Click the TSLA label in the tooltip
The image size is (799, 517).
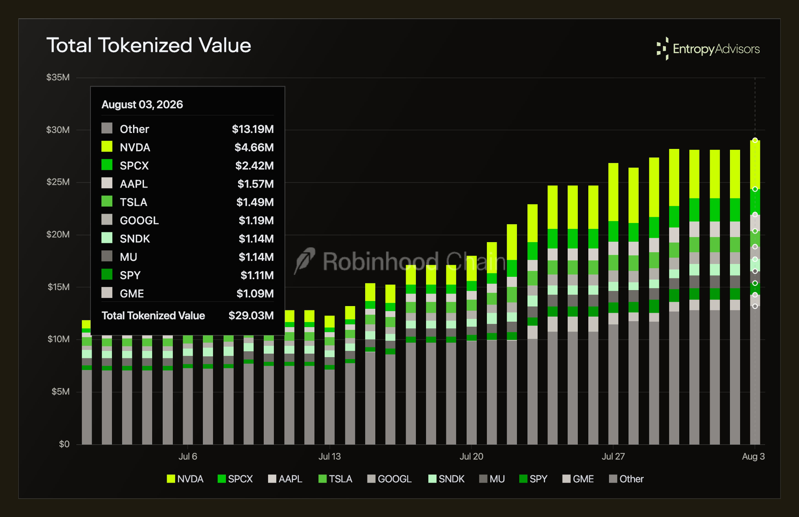[133, 202]
